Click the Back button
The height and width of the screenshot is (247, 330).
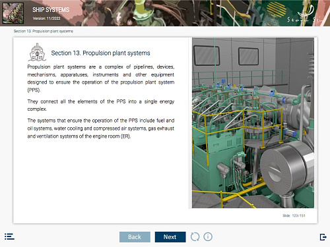point(135,237)
